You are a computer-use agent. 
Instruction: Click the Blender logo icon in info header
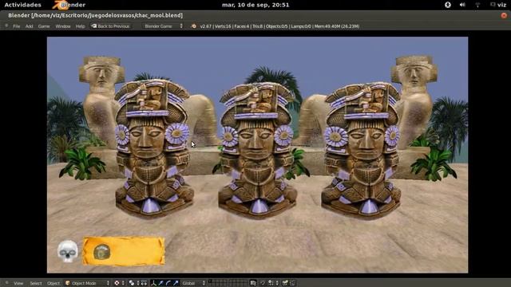tap(193, 26)
